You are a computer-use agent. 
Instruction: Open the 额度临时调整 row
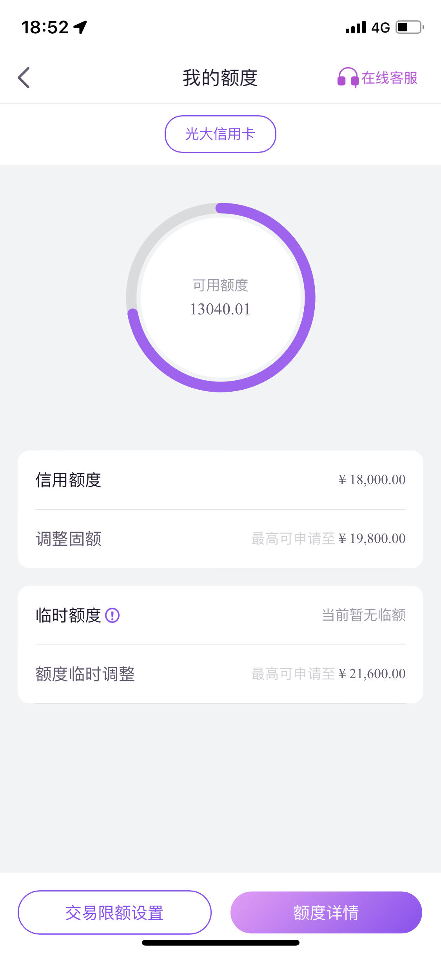point(220,674)
